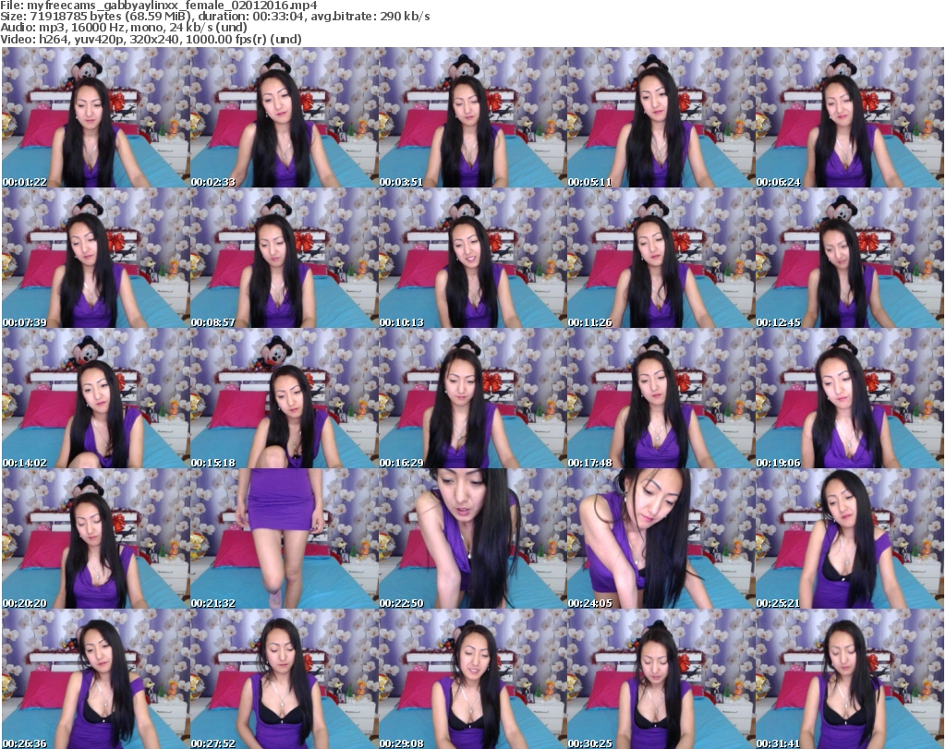Viewport: 946px width, 749px height.
Task: Open the frame stamped 00:08:57
Action: (285, 258)
